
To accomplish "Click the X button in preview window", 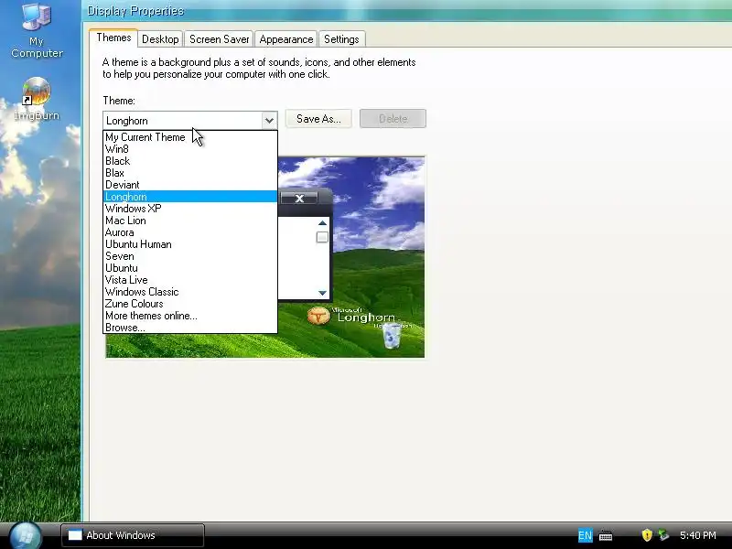I will tap(299, 199).
